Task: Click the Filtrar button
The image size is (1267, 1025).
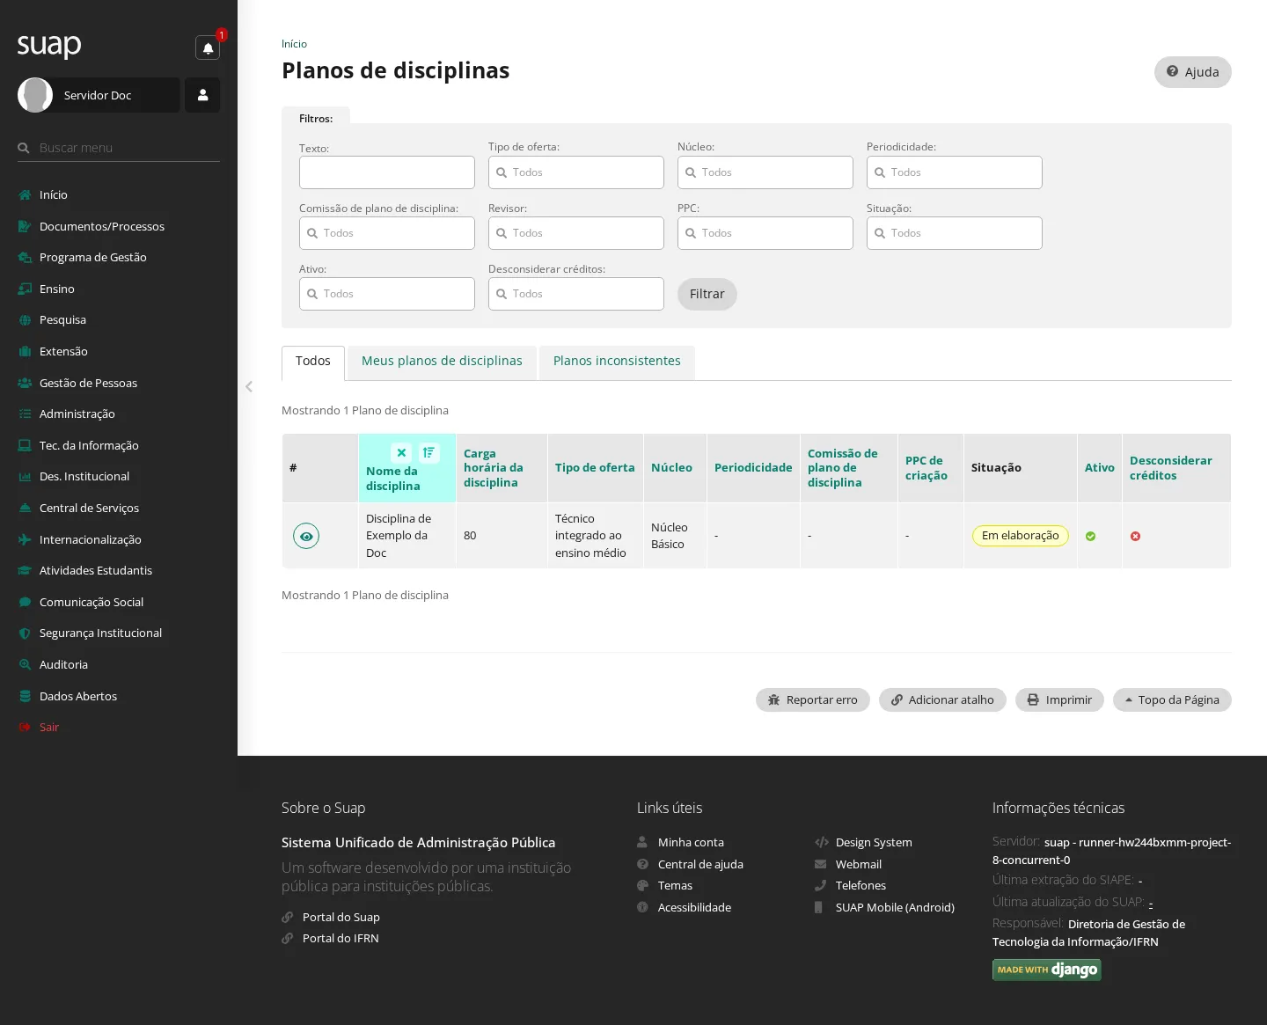Action: point(707,294)
